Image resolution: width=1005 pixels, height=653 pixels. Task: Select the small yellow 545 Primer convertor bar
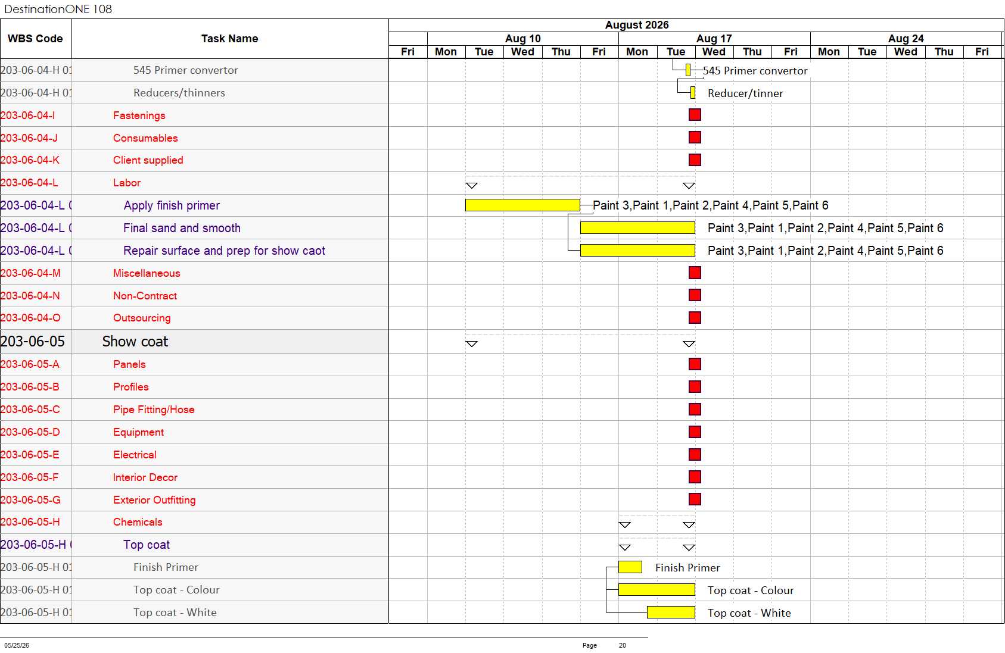(688, 70)
